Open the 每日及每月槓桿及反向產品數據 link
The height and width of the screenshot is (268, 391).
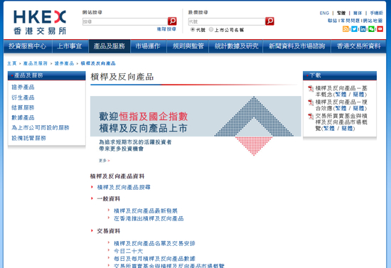click(x=154, y=259)
